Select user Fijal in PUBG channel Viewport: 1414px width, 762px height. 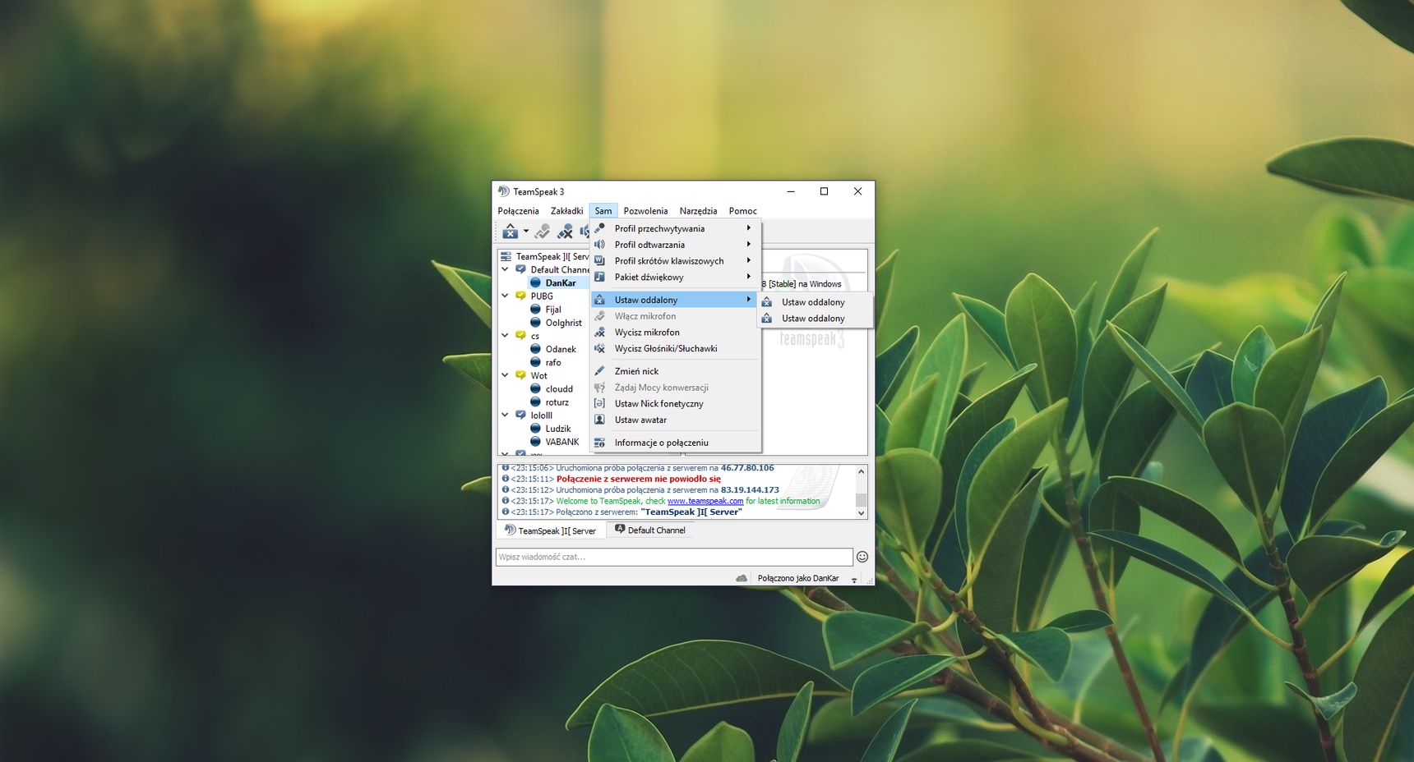click(553, 310)
